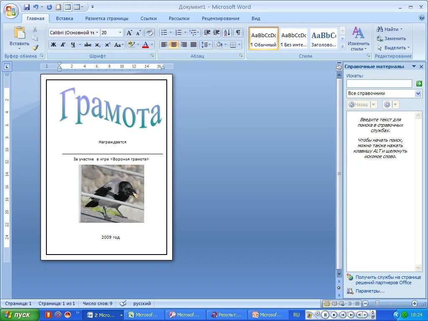The width and height of the screenshot is (428, 321).
Task: Click the пуск Start button
Action: point(20,315)
